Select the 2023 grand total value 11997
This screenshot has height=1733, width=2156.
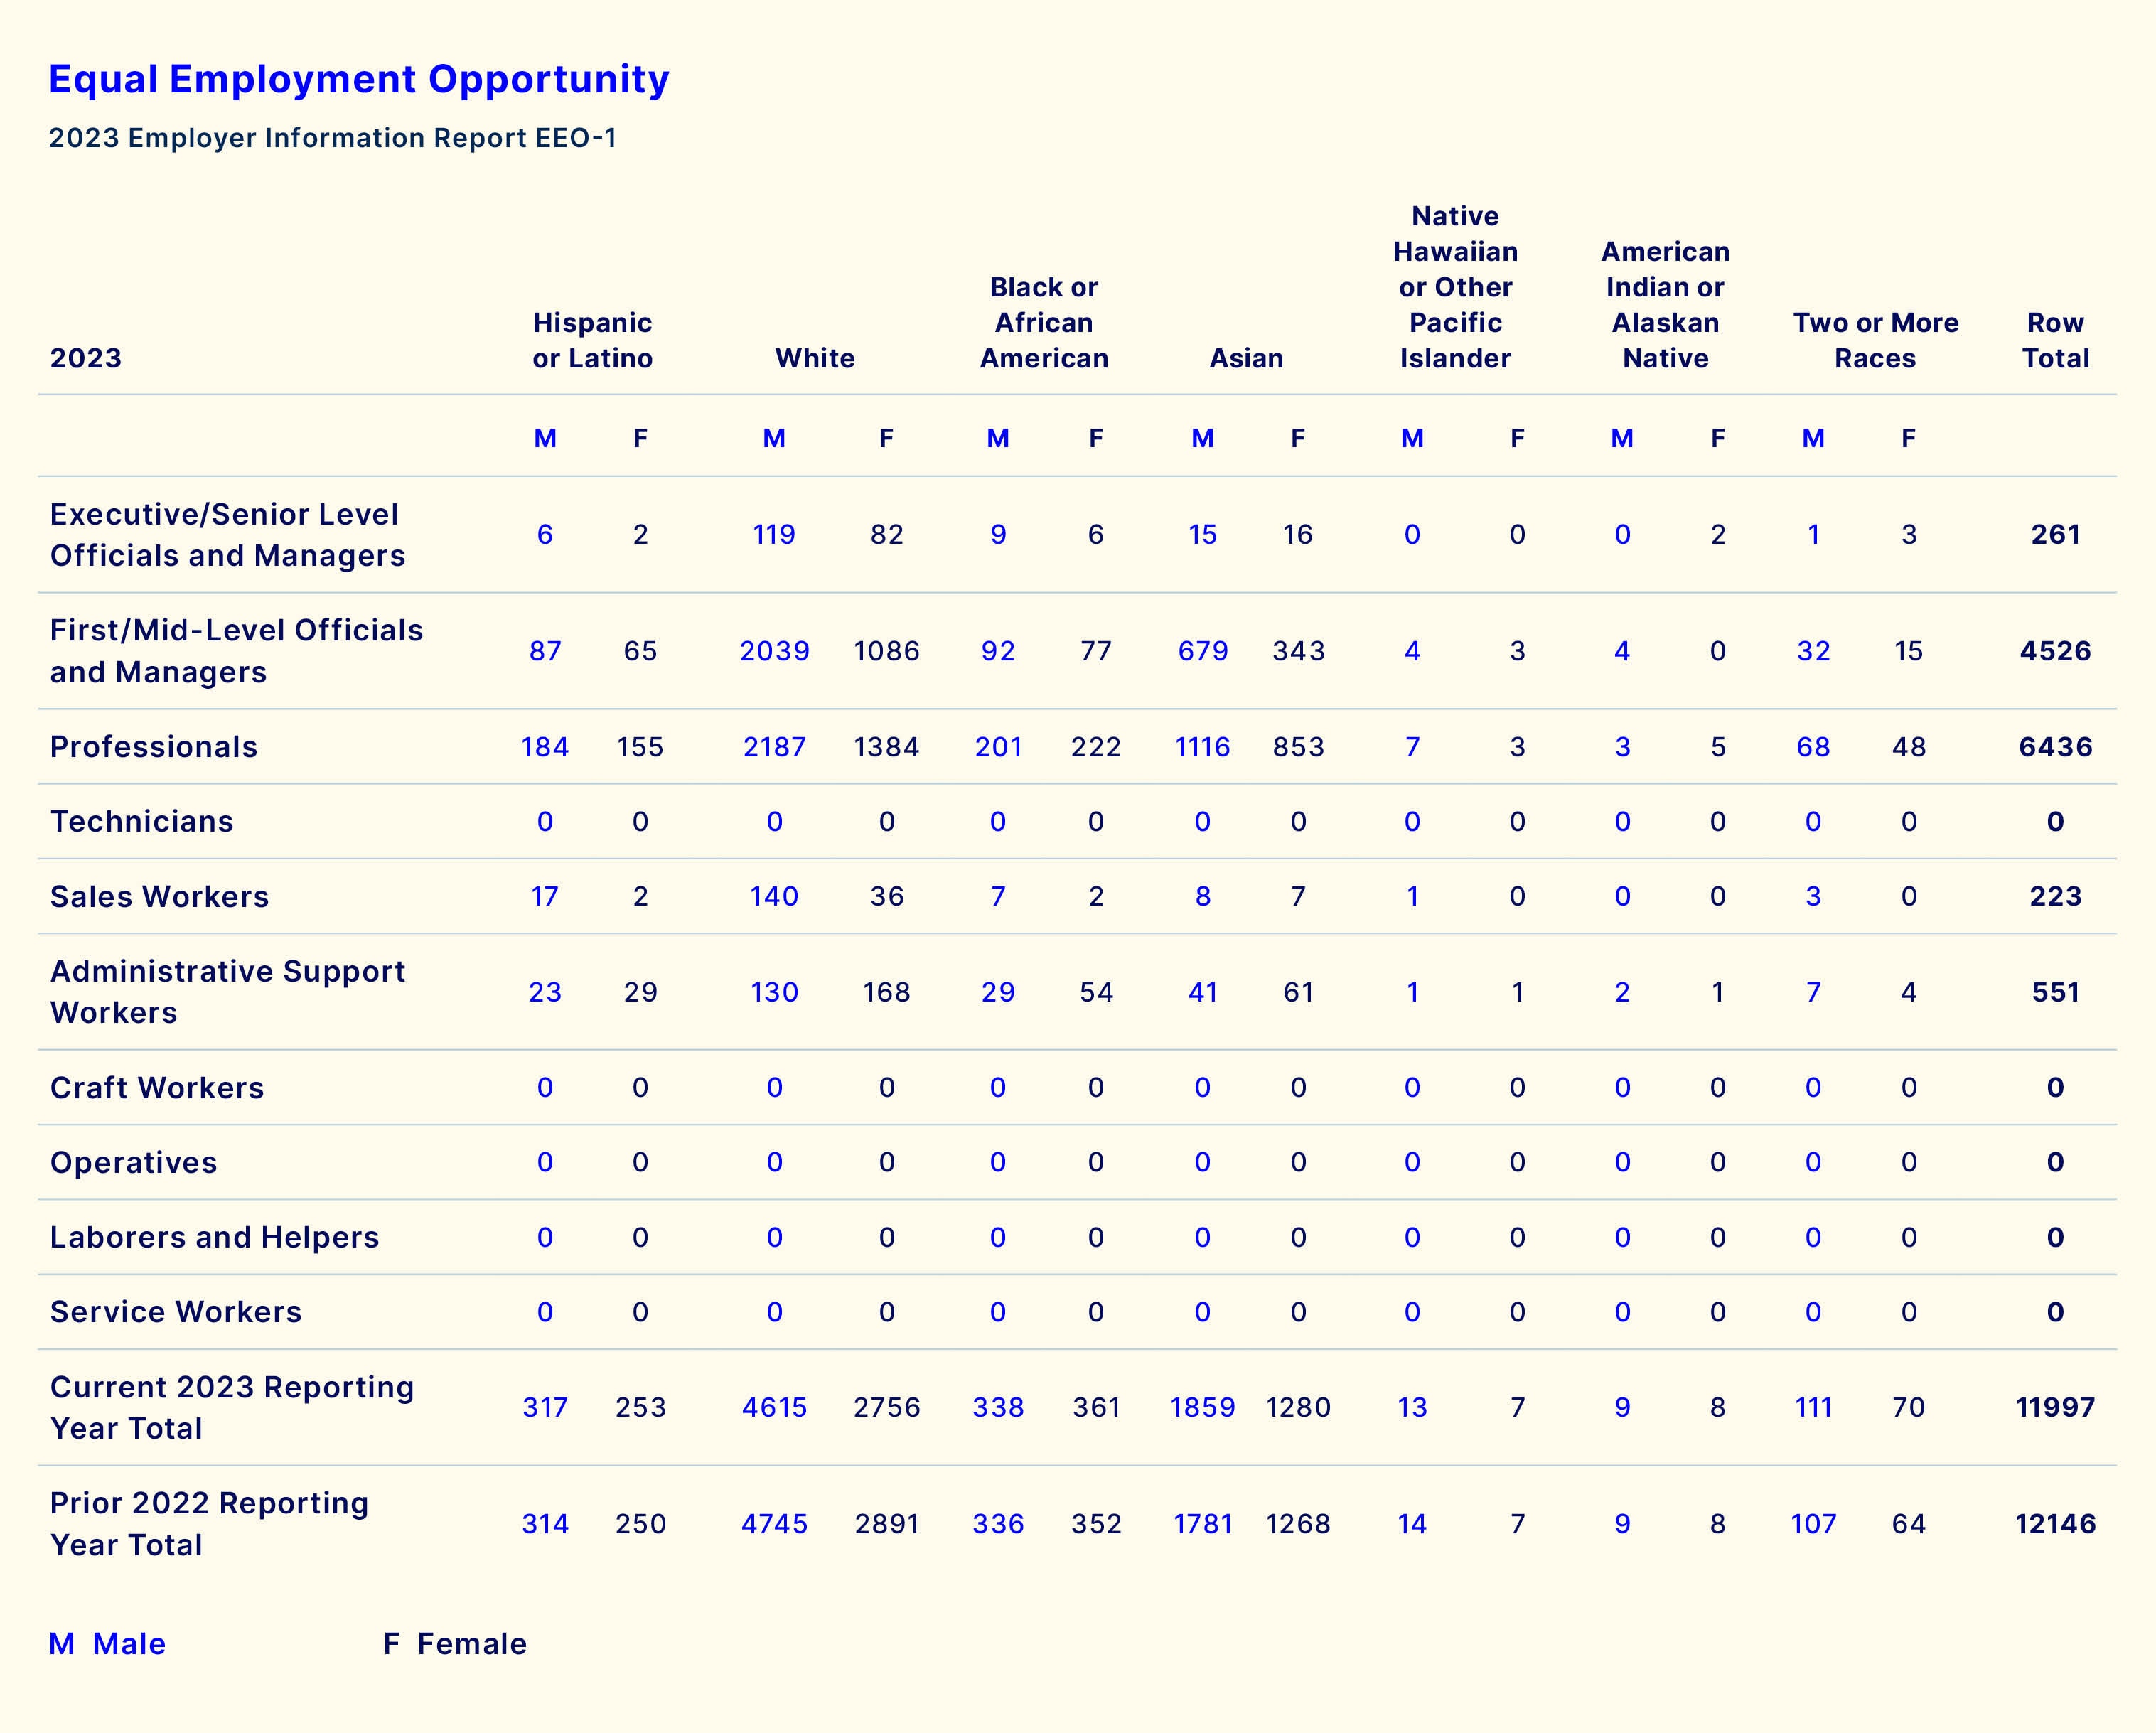coord(2055,1407)
